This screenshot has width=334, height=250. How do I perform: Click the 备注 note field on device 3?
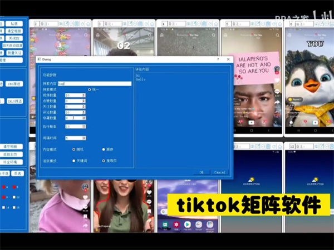coord(112,23)
